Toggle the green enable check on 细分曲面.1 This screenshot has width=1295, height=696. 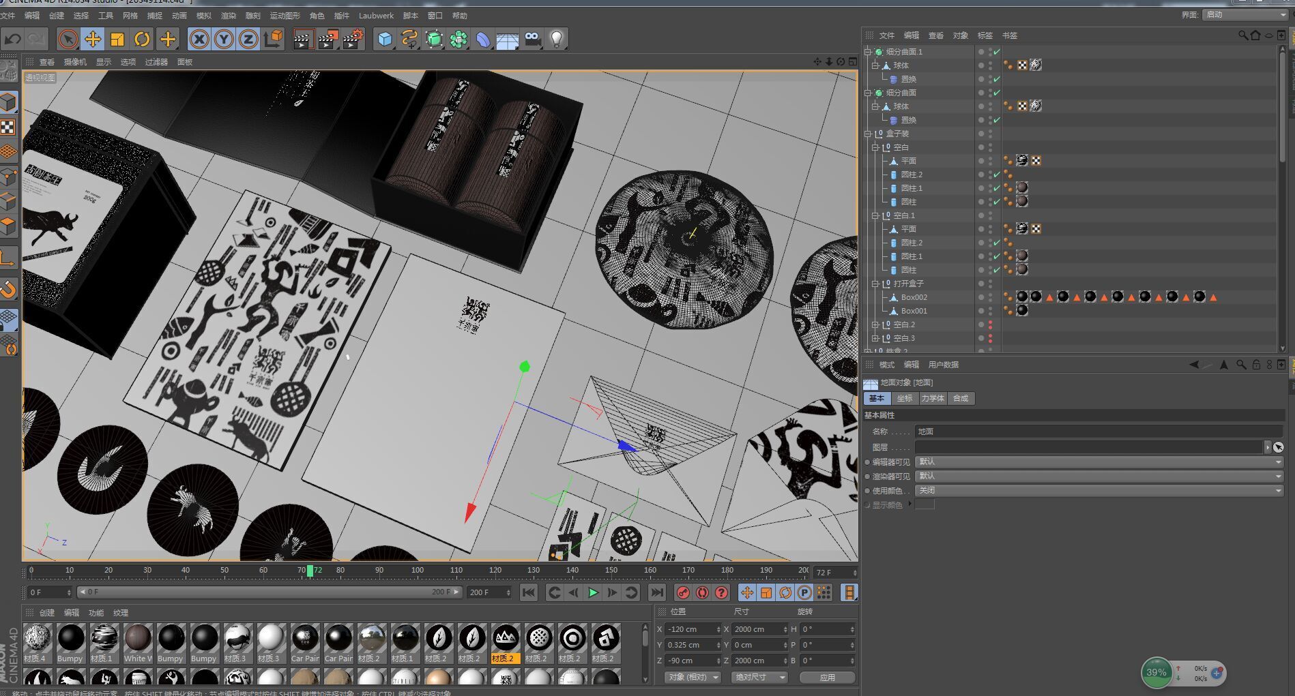(x=997, y=52)
